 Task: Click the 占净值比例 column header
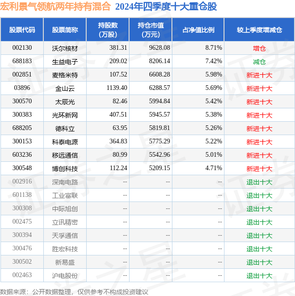(198, 30)
